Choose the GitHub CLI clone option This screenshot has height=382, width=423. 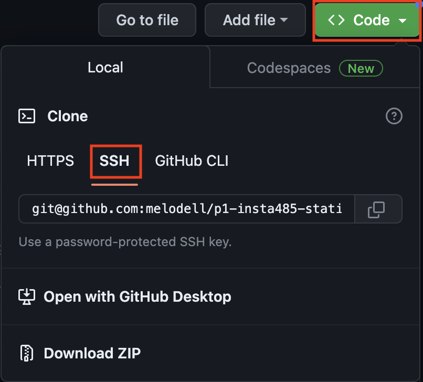[x=192, y=161]
